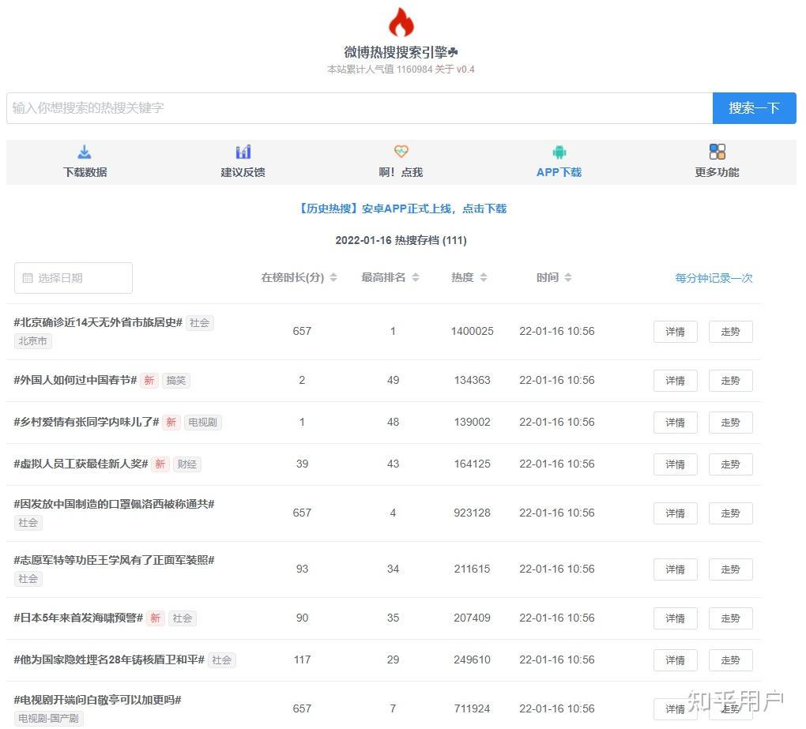Open 走势 for 外国人如何过中国春节 topic

click(x=730, y=381)
